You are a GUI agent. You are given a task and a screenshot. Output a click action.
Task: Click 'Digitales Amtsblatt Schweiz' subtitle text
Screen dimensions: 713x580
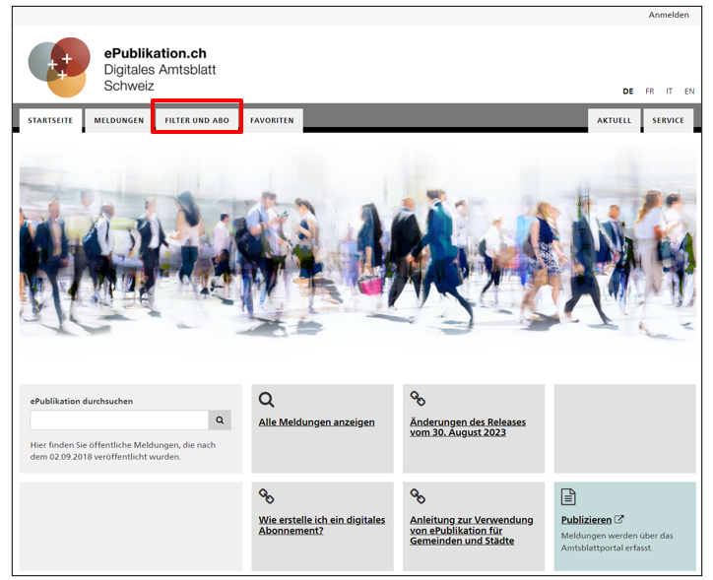pos(161,78)
